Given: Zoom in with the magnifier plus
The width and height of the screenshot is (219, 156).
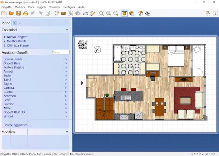Looking at the screenshot, I should 108,13.
